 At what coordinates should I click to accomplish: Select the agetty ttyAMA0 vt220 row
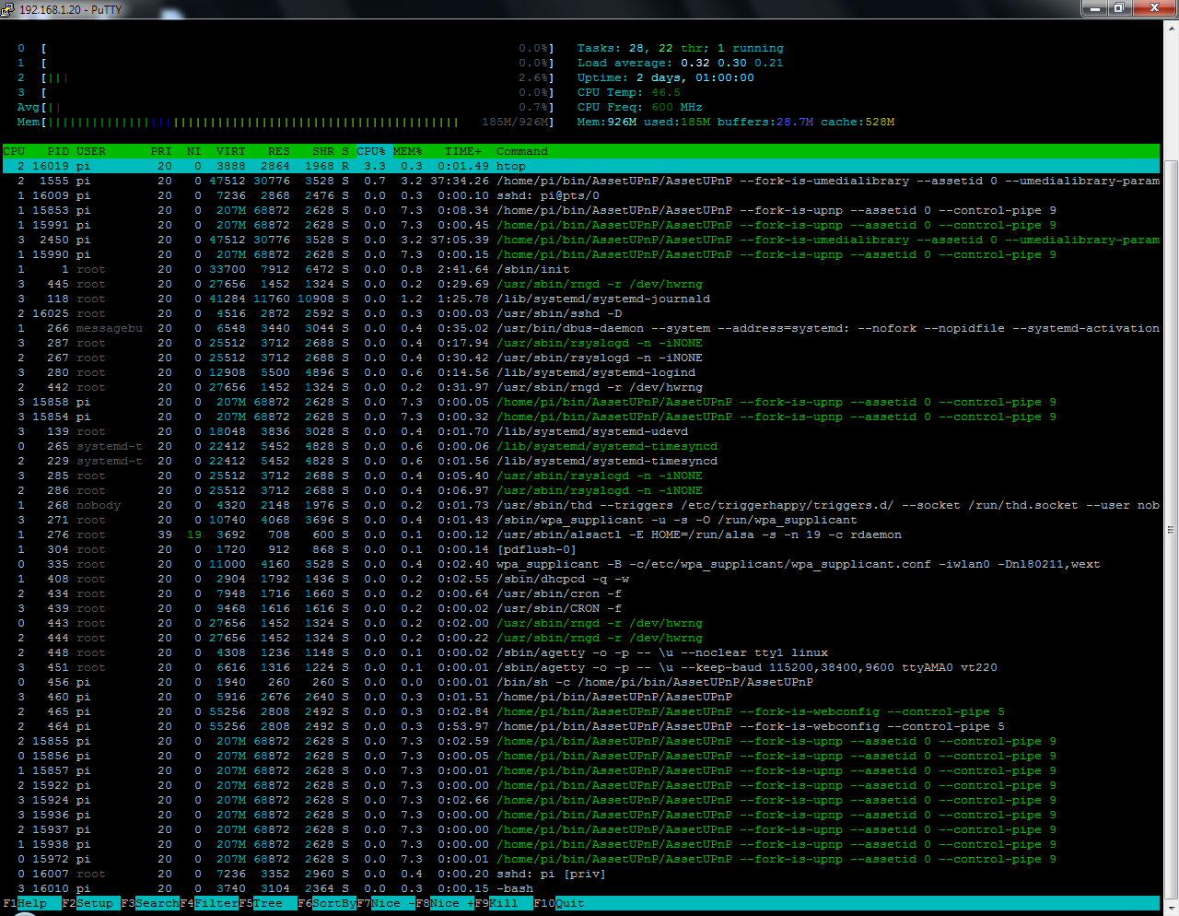click(581, 667)
